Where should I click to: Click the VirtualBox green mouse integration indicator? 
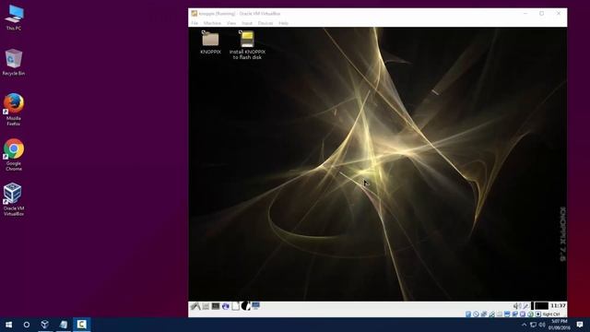[530, 314]
